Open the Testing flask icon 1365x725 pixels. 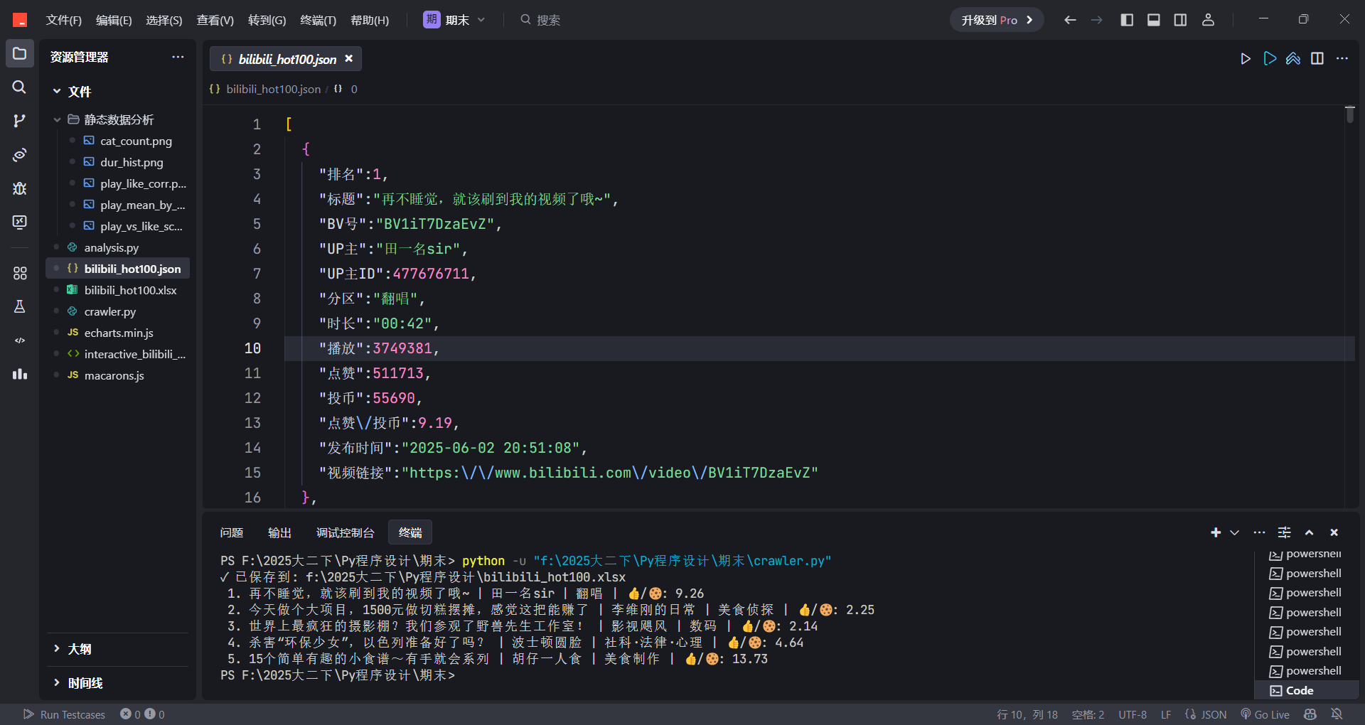(19, 306)
